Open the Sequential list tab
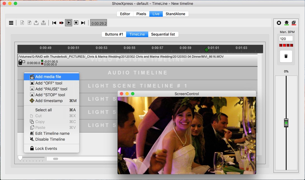305x180 pixels. click(x=163, y=34)
